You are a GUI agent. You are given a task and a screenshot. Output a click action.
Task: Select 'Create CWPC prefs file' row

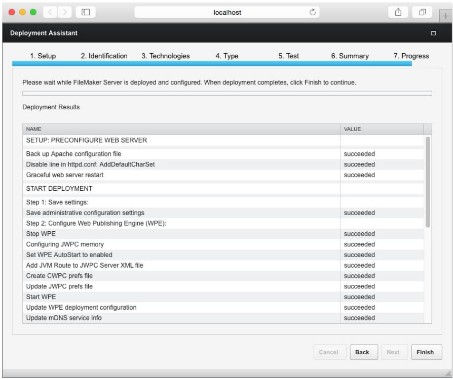click(223, 276)
